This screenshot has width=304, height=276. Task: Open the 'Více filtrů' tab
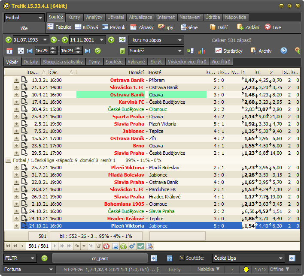(x=221, y=62)
